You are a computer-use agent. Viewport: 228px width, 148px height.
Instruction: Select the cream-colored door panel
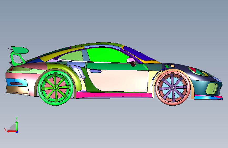coord(119,81)
